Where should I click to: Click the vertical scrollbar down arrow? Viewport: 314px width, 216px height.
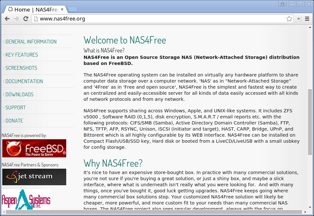click(310, 207)
